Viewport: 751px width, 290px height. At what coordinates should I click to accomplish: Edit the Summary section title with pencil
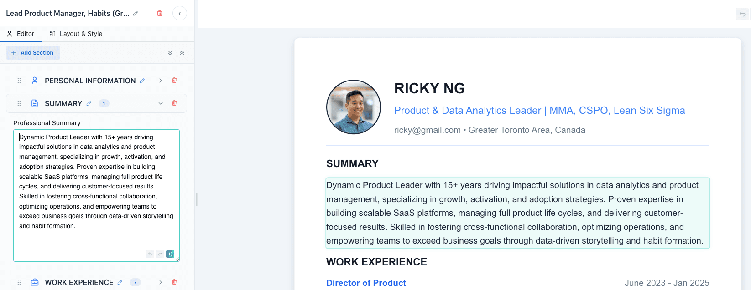pyautogui.click(x=89, y=103)
